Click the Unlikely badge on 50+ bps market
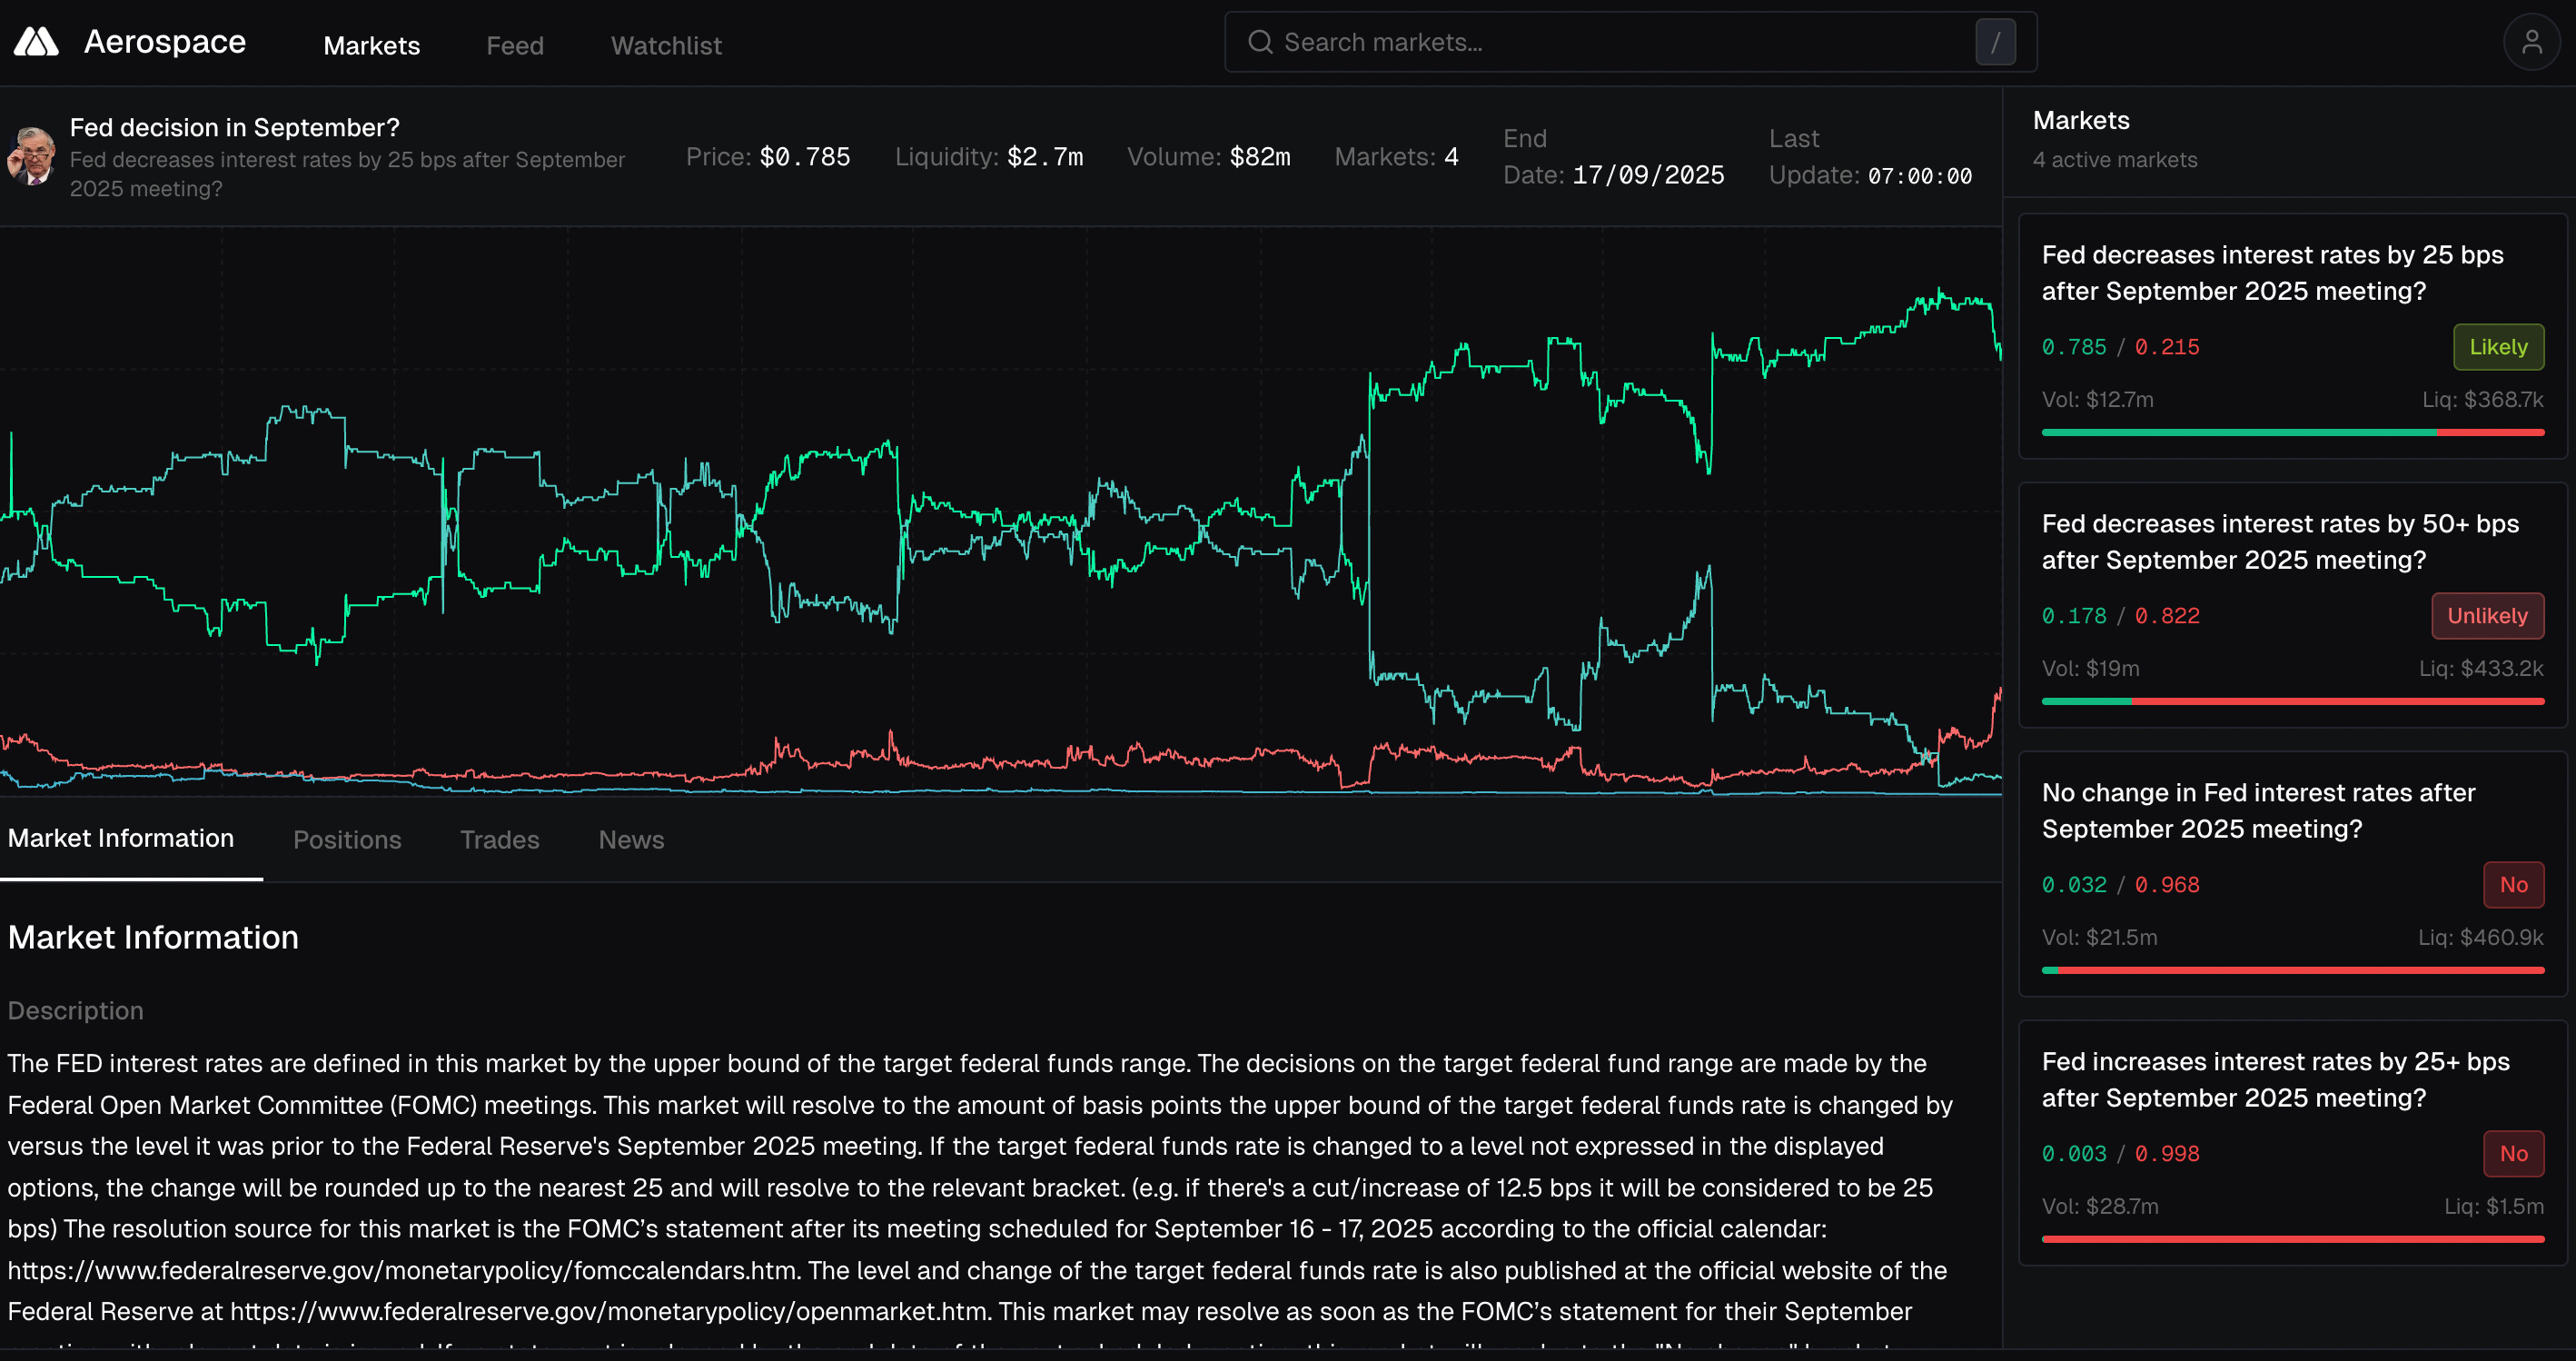2576x1361 pixels. click(2486, 616)
